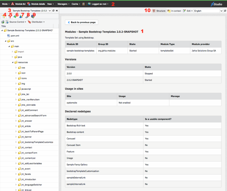227x191 pixels.
Task: Click the css folder icon
Action: [19, 68]
